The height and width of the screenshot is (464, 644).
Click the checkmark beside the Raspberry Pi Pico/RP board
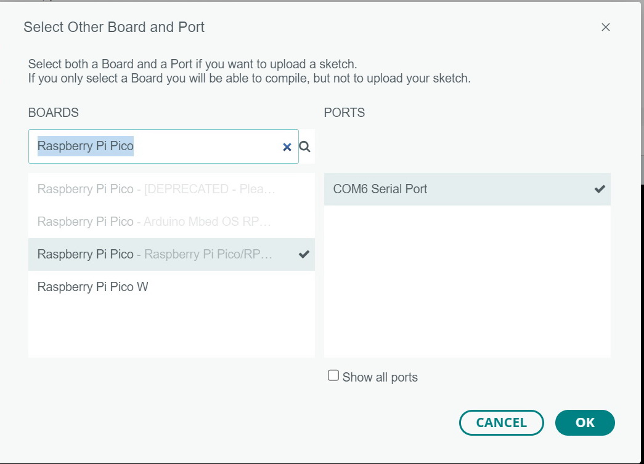click(x=304, y=254)
